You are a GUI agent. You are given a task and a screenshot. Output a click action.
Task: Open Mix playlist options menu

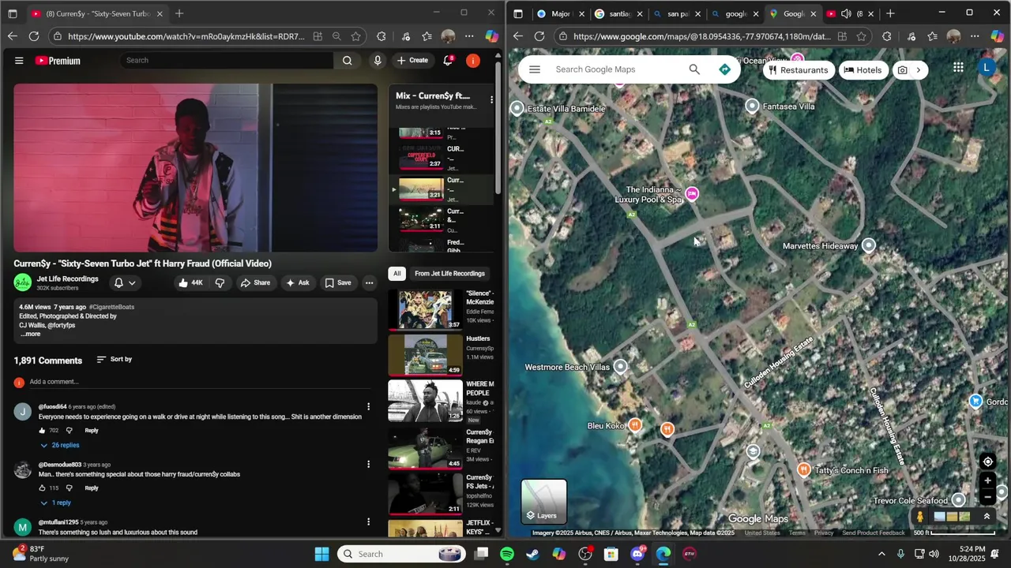click(491, 100)
